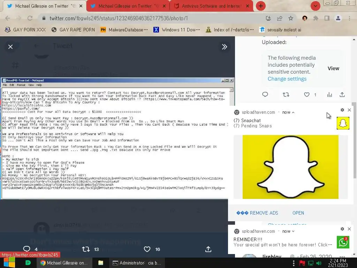Click the network icon in system tray
Viewport: 357px width, 268px height.
coord(311,263)
